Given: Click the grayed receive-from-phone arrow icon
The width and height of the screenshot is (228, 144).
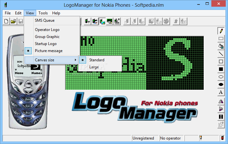Looking at the screenshot, I should 134,21.
